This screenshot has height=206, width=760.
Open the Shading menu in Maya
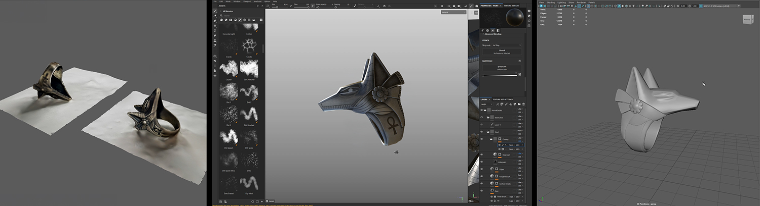pyautogui.click(x=550, y=2)
